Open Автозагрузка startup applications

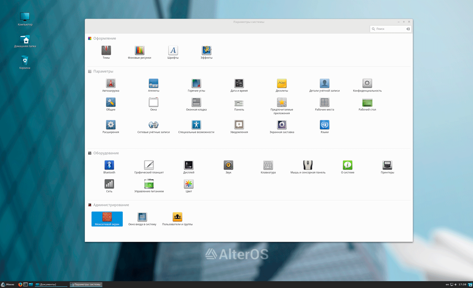(x=110, y=85)
